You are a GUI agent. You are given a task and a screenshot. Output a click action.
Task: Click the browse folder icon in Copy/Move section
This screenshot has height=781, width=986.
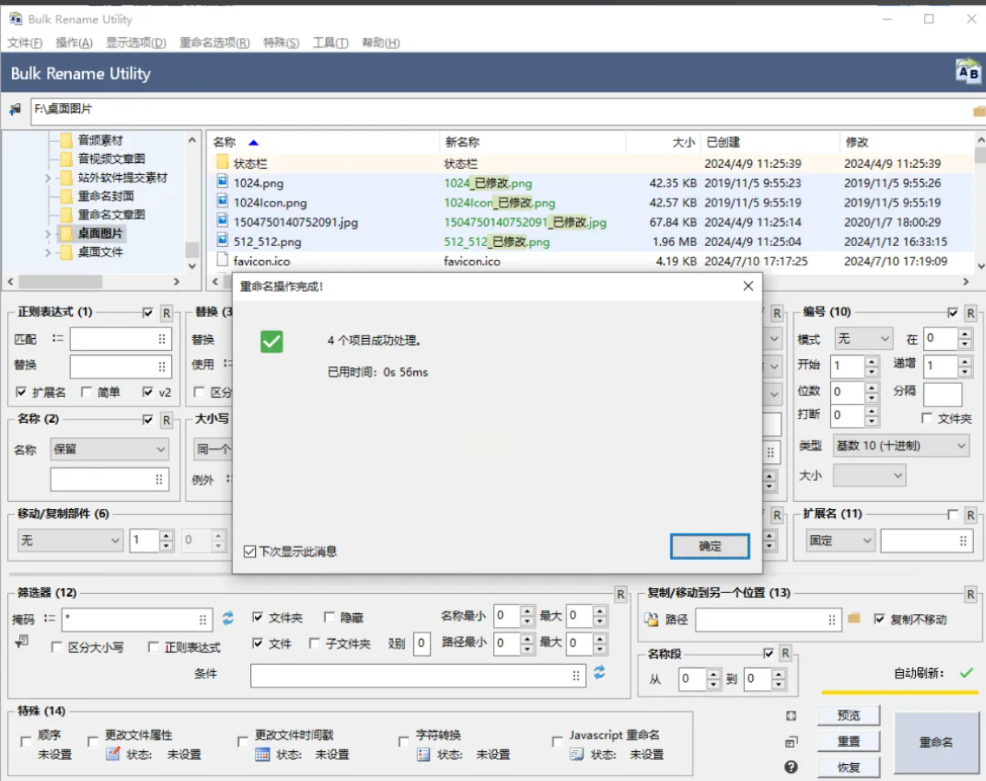[x=854, y=619]
